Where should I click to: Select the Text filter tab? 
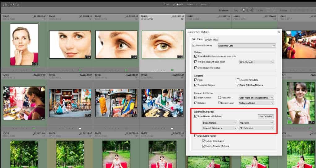pyautogui.click(x=167, y=4)
